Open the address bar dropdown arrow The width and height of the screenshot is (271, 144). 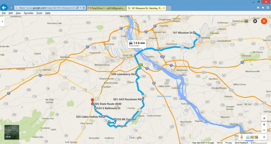coord(81,8)
